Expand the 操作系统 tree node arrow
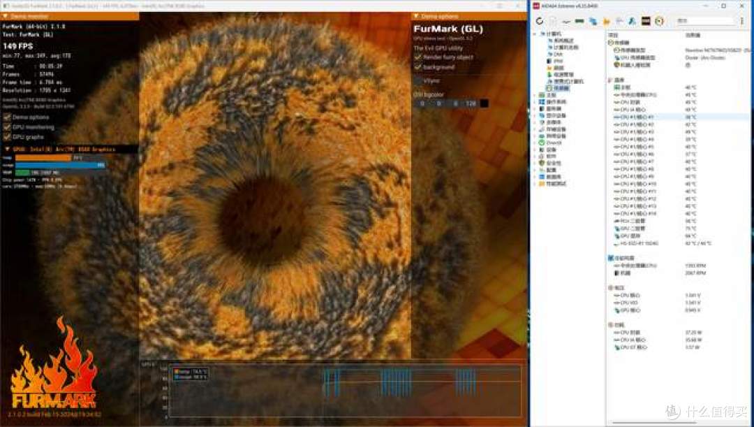The image size is (754, 427). pyautogui.click(x=535, y=102)
